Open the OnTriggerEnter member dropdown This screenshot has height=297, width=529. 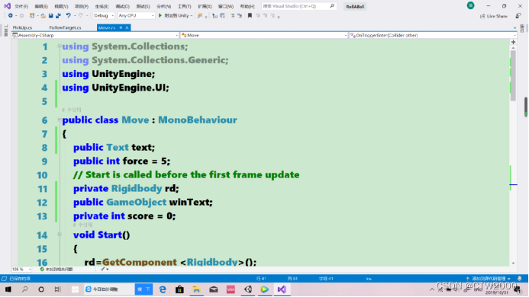click(x=433, y=35)
